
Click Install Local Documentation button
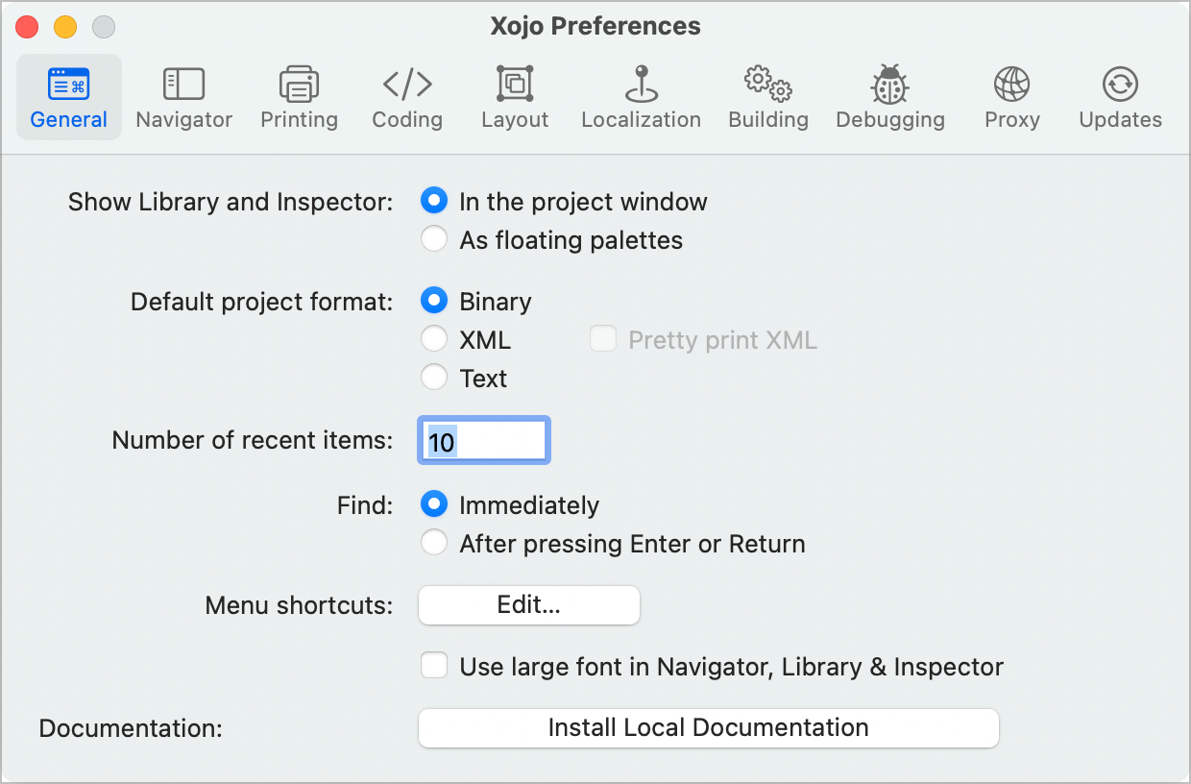click(708, 728)
